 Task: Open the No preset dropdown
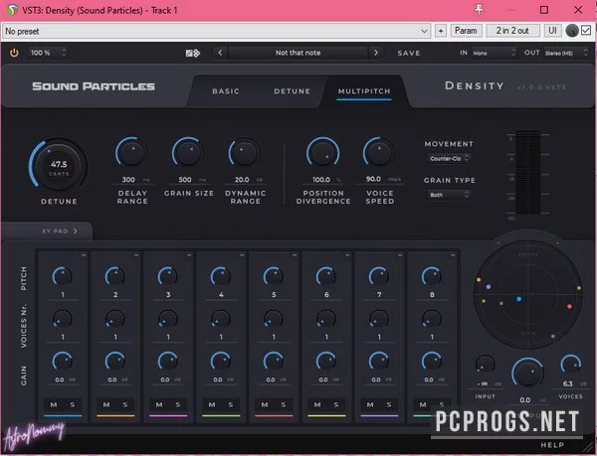coord(216,31)
